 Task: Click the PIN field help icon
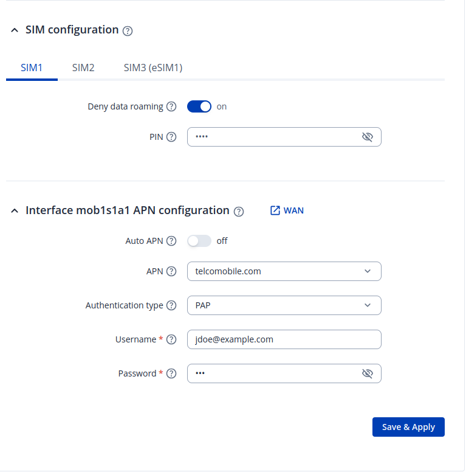pyautogui.click(x=171, y=137)
